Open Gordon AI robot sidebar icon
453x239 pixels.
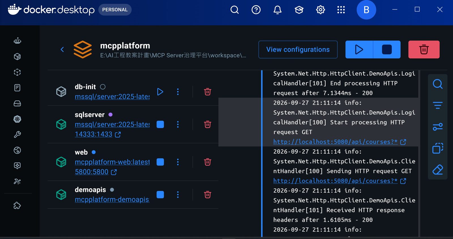click(17, 41)
